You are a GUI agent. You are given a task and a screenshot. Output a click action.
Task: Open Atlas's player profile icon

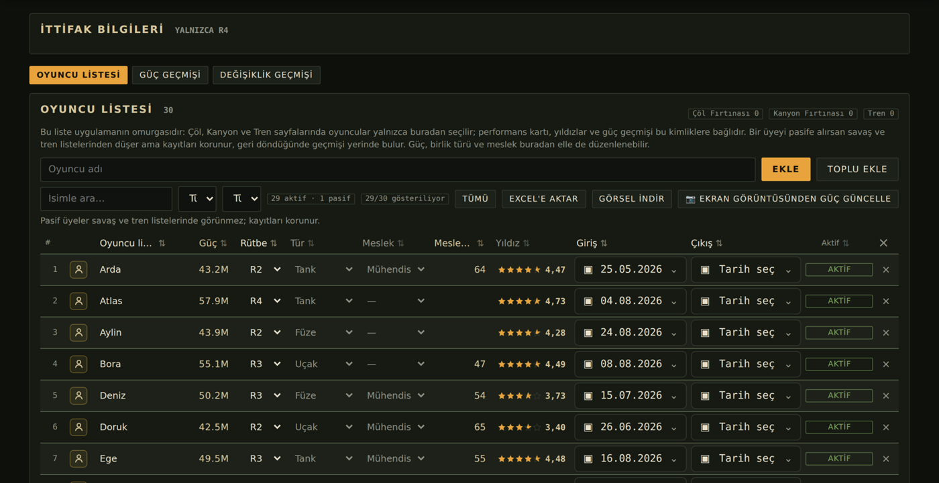78,301
